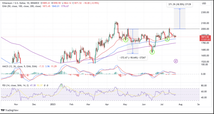Open the USD currency selector
214x114 pixels.
pos(205,4)
